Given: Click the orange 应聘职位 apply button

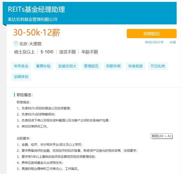Looking at the screenshot, I should 152,33.
